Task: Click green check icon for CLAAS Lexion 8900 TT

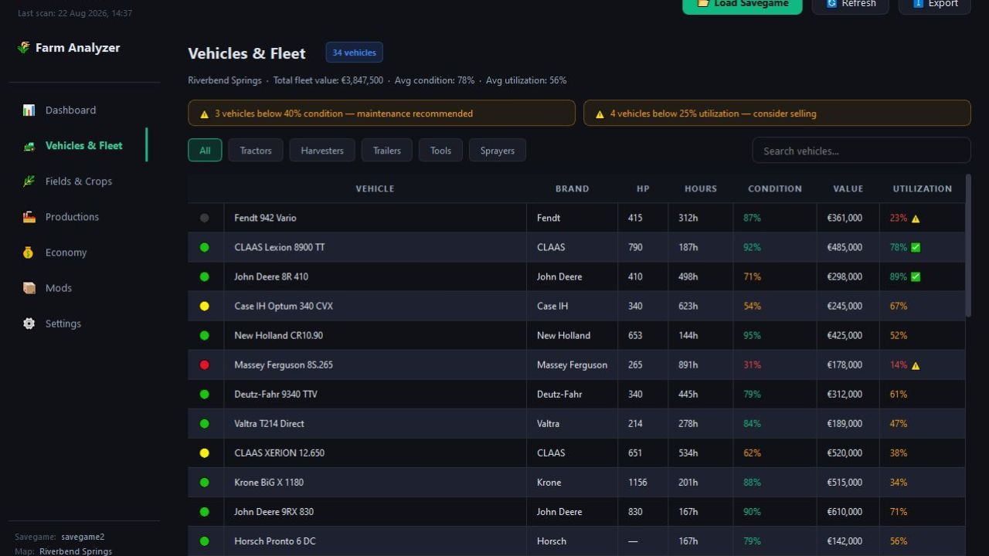Action: tap(916, 248)
